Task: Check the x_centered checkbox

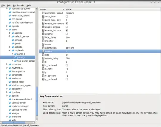Action: point(67,65)
